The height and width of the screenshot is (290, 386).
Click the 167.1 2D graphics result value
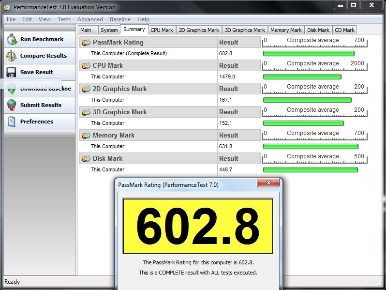click(225, 100)
